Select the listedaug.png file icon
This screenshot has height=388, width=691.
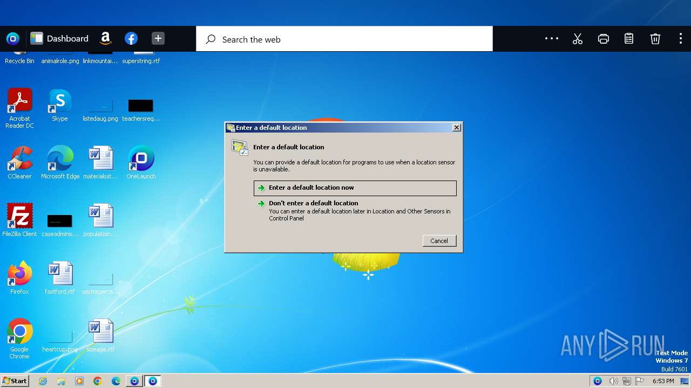(x=100, y=109)
